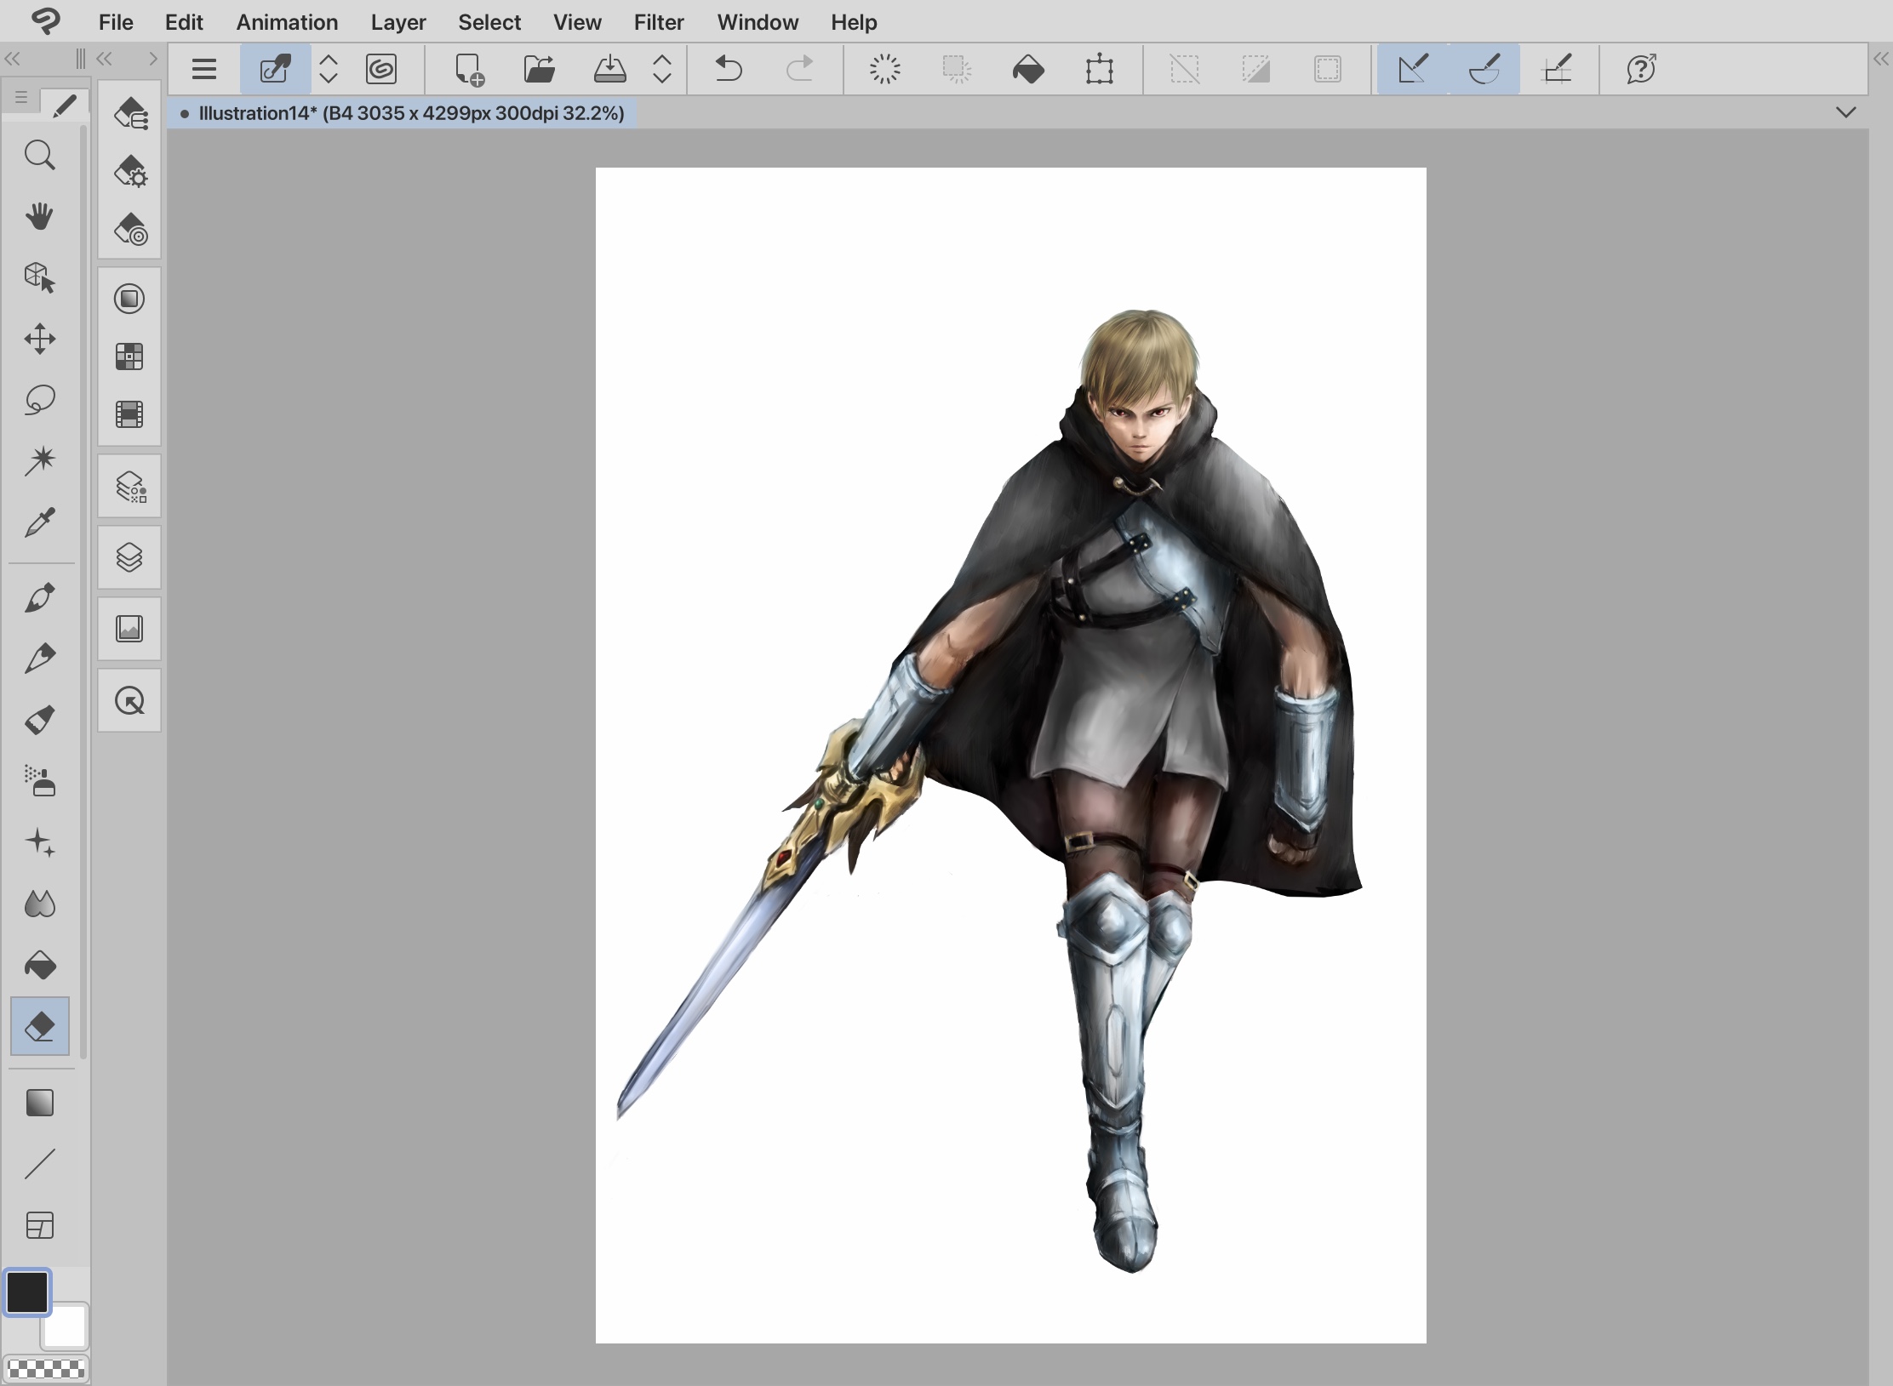
Task: Open the Sub Tool eraser list panel
Action: tap(130, 113)
